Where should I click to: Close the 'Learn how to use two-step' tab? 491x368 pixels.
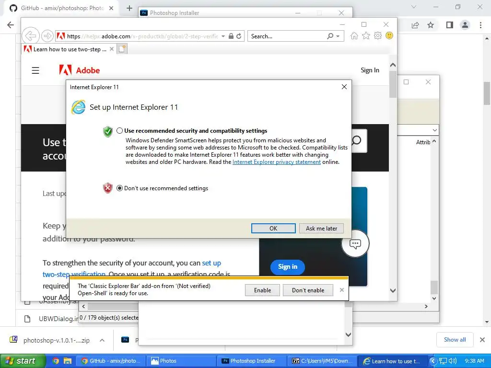coord(111,49)
